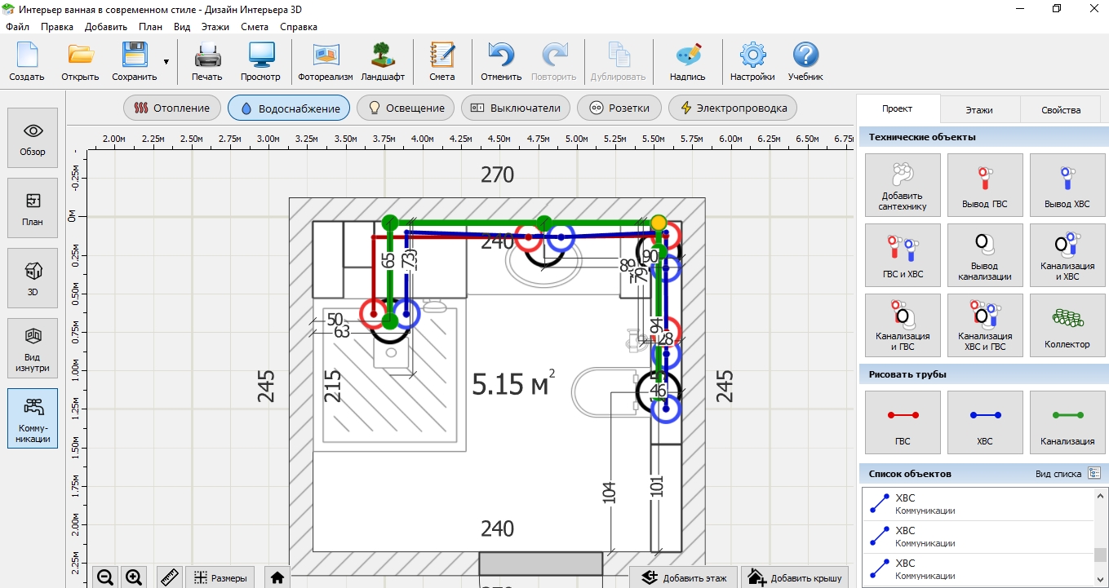Open the Смета estimate icon

pos(441,62)
